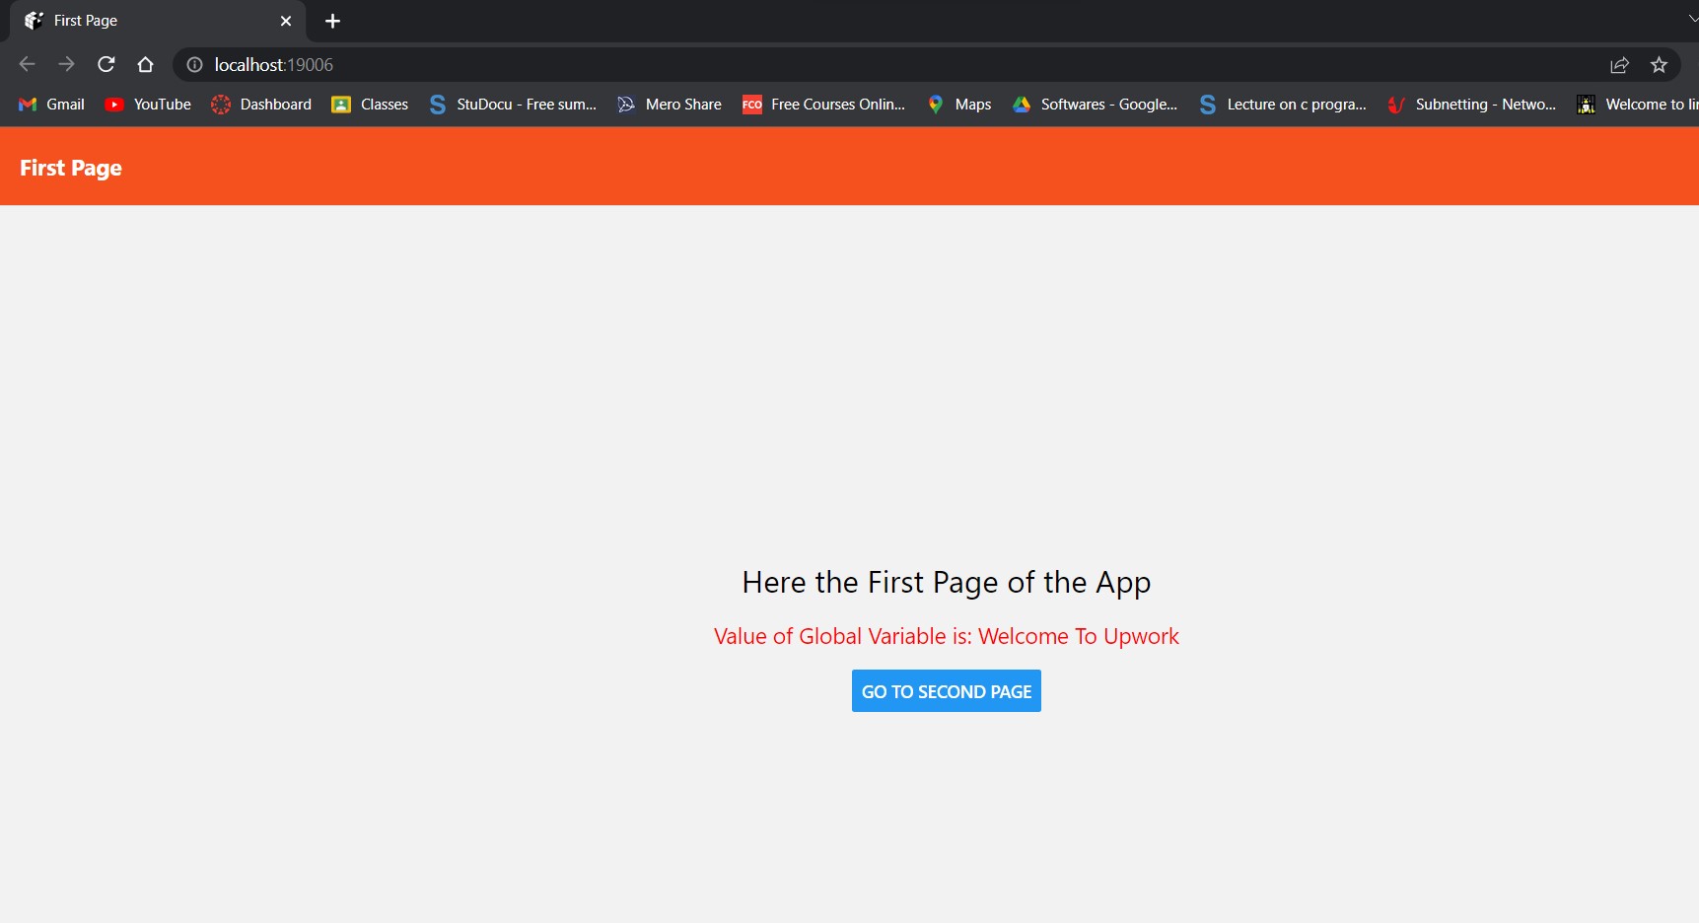Image resolution: width=1699 pixels, height=923 pixels.
Task: Open the YouTube bookmark
Action: [147, 104]
